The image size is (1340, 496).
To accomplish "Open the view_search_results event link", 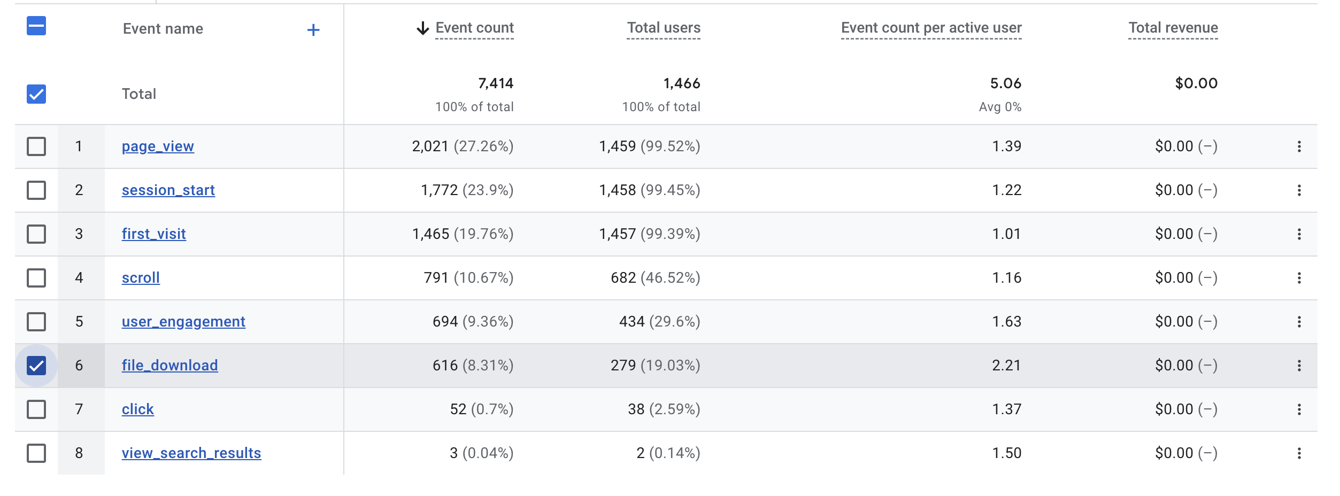I will tap(191, 453).
